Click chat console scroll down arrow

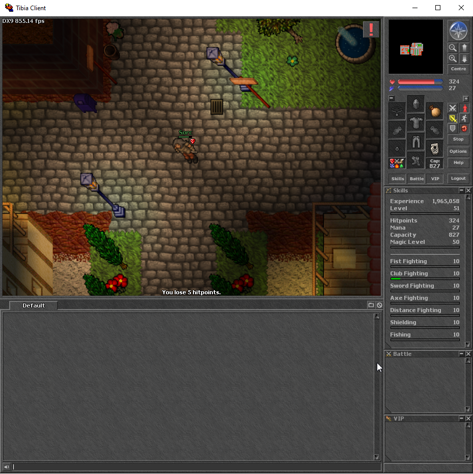click(x=377, y=457)
